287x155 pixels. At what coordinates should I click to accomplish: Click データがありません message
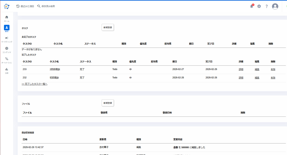point(32,50)
